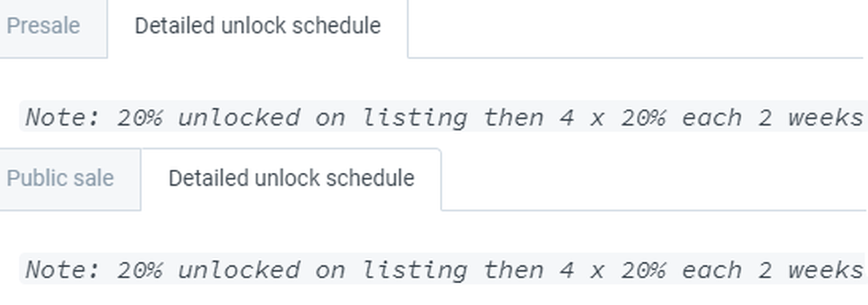
Task: Click the word "each" in Public sale note
Action: [x=711, y=270]
